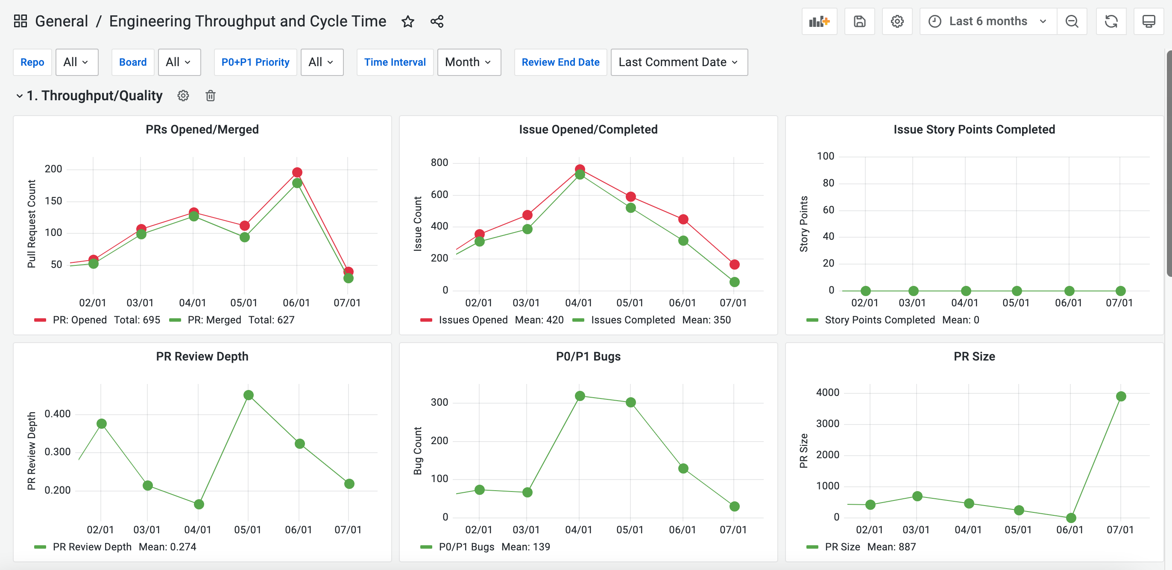Viewport: 1172px width, 570px height.
Task: Open the PR Size panel title menu
Action: click(974, 356)
